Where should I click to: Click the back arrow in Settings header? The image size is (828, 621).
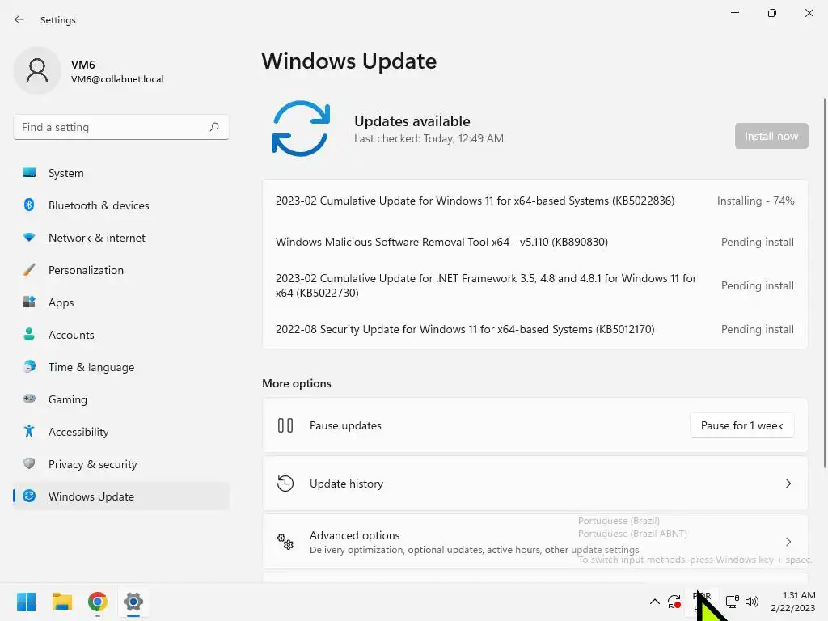click(x=19, y=19)
